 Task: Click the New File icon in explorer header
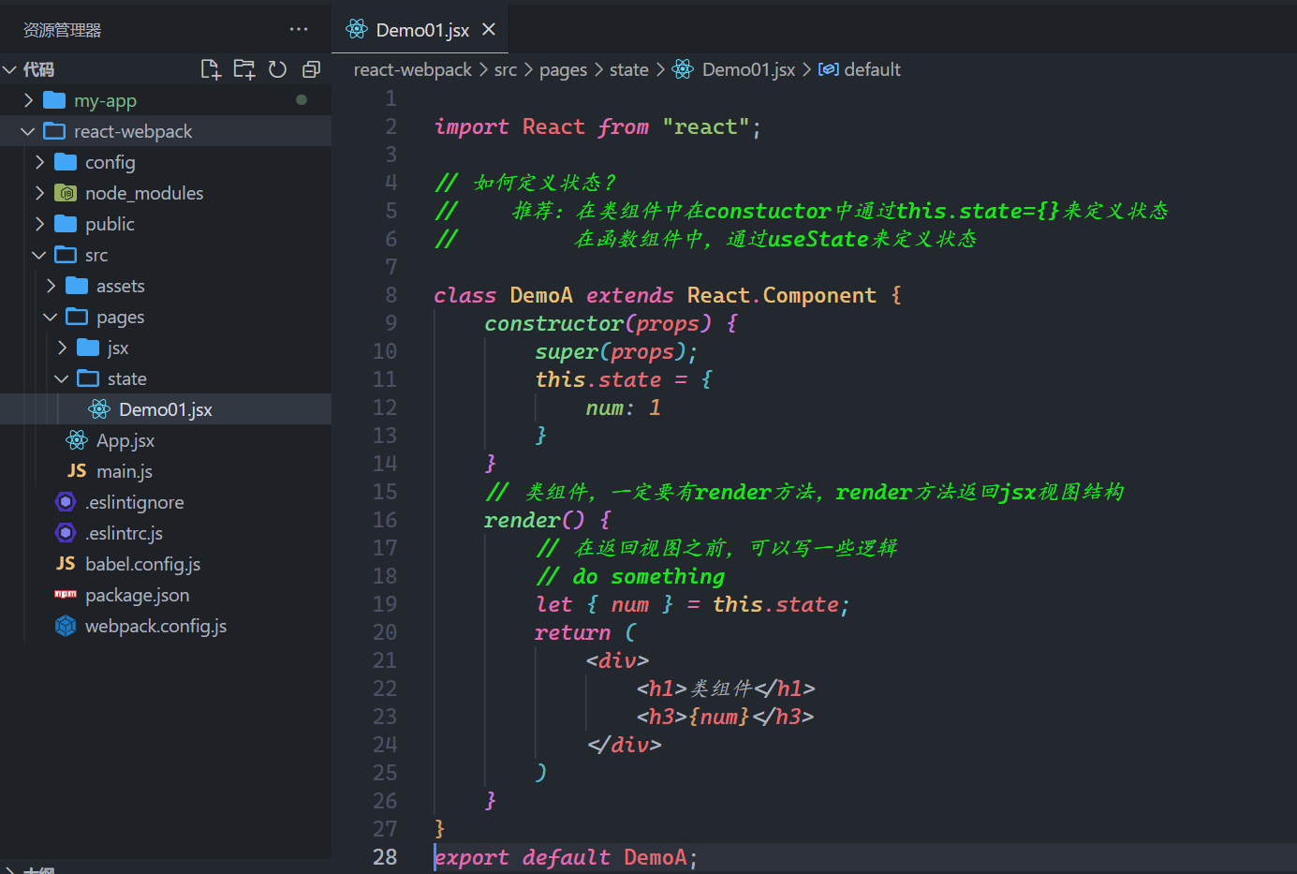click(211, 69)
